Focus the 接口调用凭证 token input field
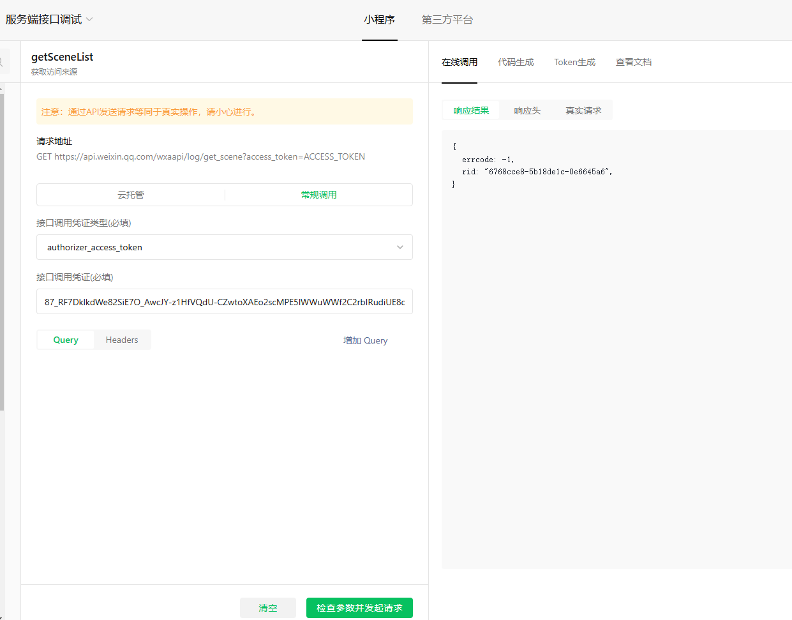 click(225, 301)
